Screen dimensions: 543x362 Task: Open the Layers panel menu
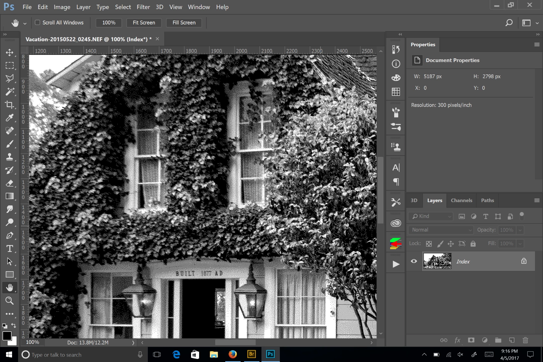point(537,200)
